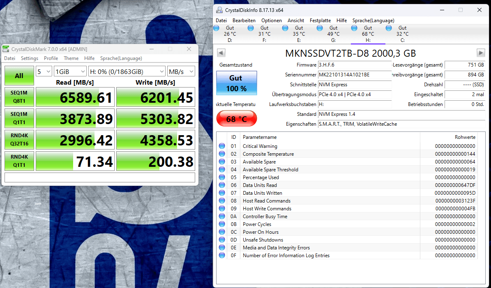Viewport: 491px width, 288px height.
Task: Open the MB/s unit dropdown
Action: click(181, 71)
